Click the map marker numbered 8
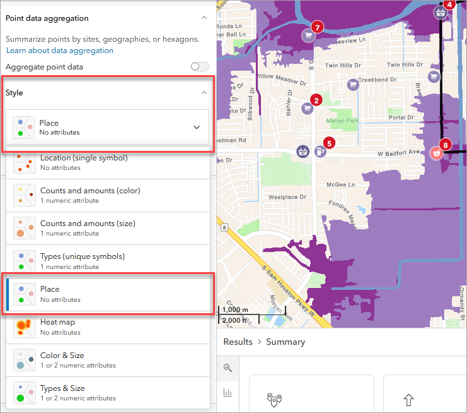The height and width of the screenshot is (413, 467). pos(446,145)
